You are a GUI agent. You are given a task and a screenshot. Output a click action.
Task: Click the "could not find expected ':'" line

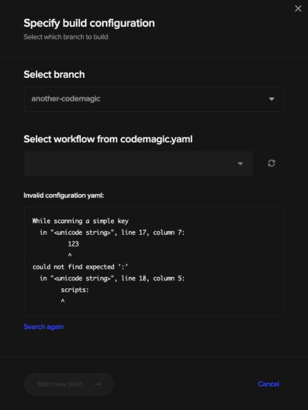tap(80, 267)
